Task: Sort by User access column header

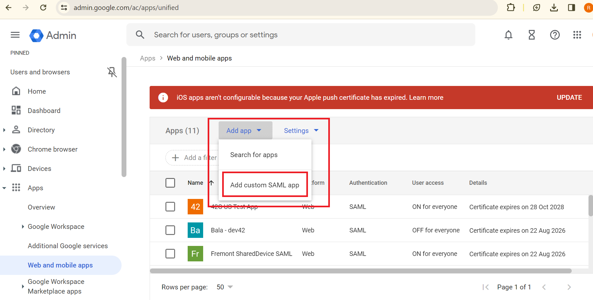Action: tap(428, 183)
